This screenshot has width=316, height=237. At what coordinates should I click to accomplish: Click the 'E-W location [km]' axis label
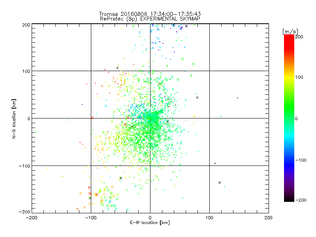tap(150, 223)
